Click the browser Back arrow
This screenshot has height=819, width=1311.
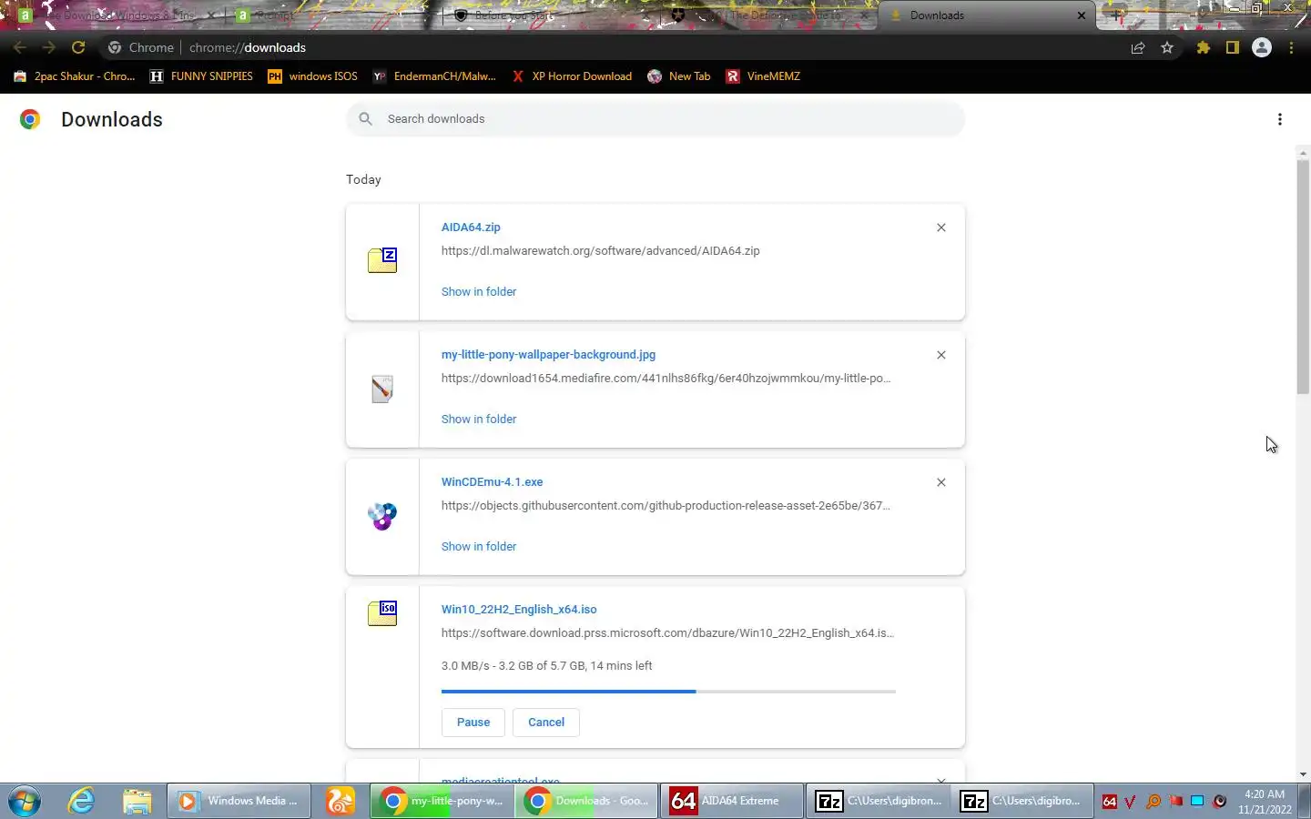point(20,47)
